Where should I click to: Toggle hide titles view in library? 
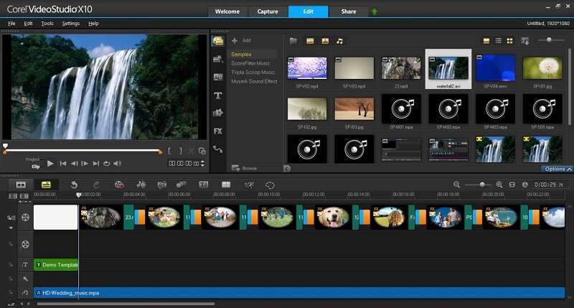click(x=486, y=41)
